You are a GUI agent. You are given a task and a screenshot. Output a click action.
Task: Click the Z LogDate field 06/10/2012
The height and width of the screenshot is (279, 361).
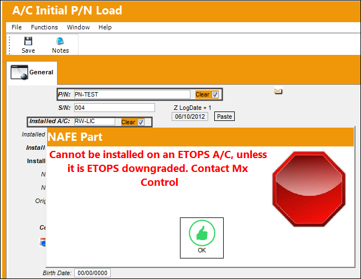click(x=190, y=116)
